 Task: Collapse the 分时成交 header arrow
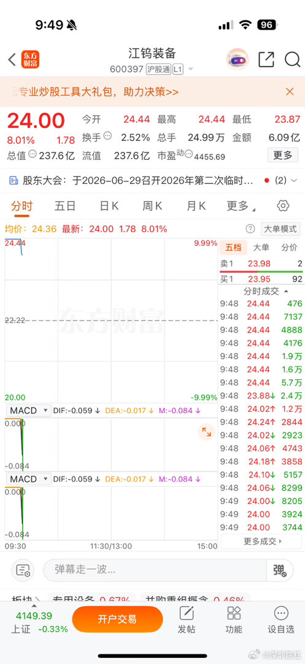pos(287,291)
